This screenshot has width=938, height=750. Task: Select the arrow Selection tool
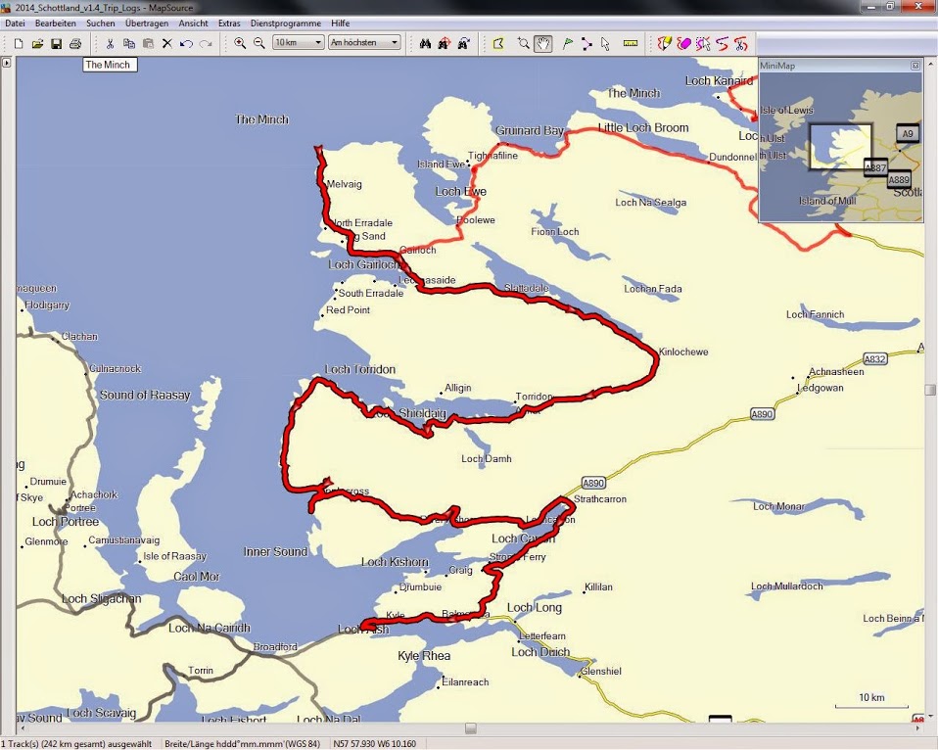[605, 43]
